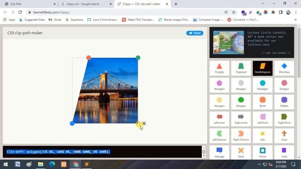Open the Extensions puzzle icon

tap(273, 12)
